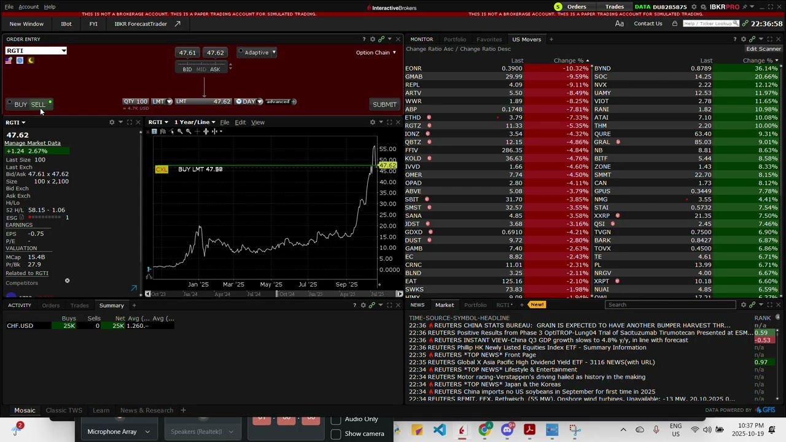Select BID price preset
The height and width of the screenshot is (442, 786).
[187, 69]
